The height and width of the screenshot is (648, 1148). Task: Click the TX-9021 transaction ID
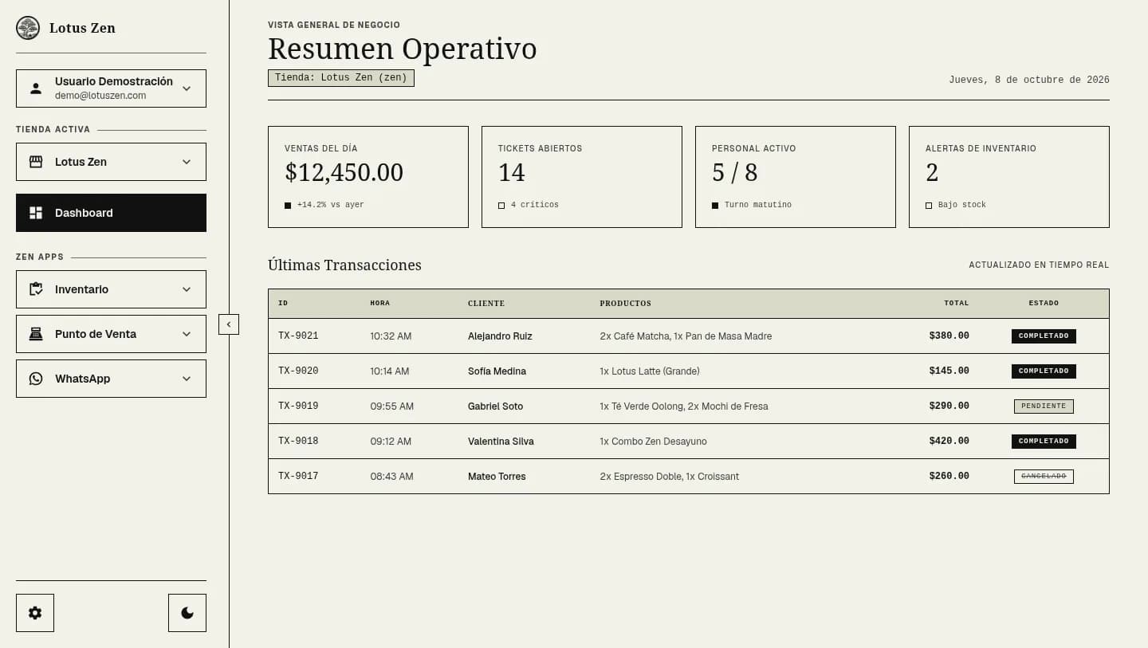(298, 336)
